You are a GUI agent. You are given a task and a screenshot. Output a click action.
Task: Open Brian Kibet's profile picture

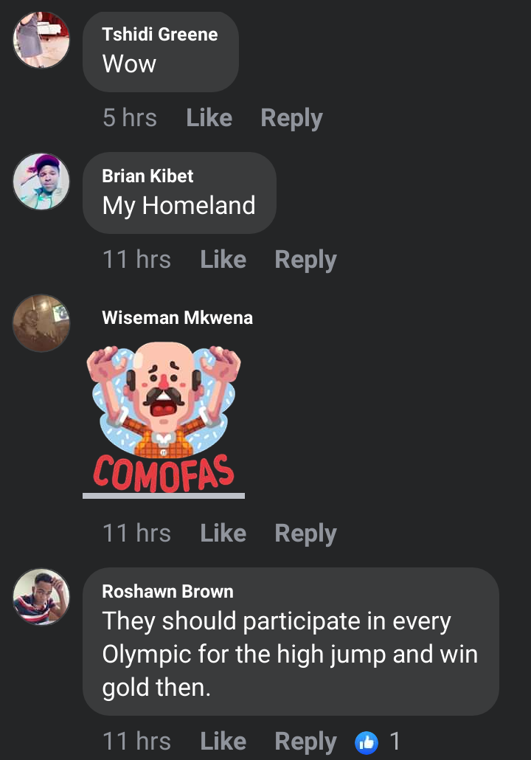[x=41, y=182]
